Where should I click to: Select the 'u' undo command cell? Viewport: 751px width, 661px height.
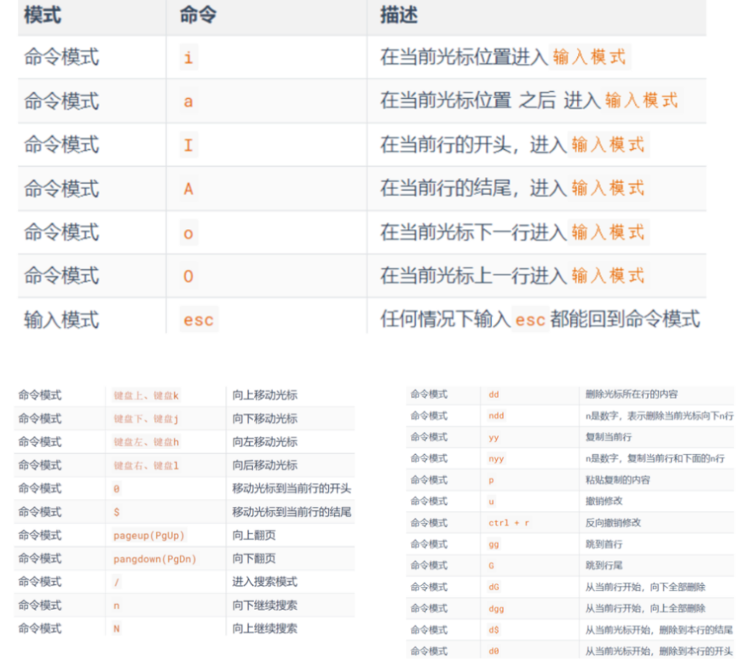[x=491, y=502]
